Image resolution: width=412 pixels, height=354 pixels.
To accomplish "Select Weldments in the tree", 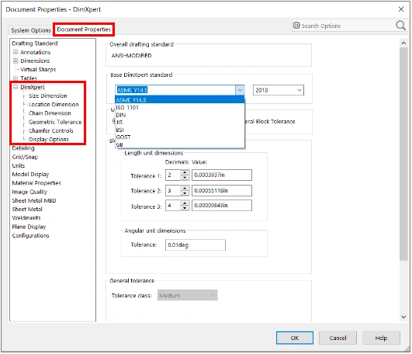I will (x=26, y=218).
